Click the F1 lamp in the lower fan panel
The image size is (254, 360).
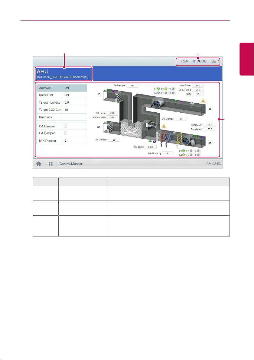tap(184, 151)
